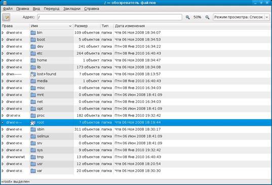Sort by the Размер column header
Image resolution: width=272 pixels, height=185 pixels.
87,26
